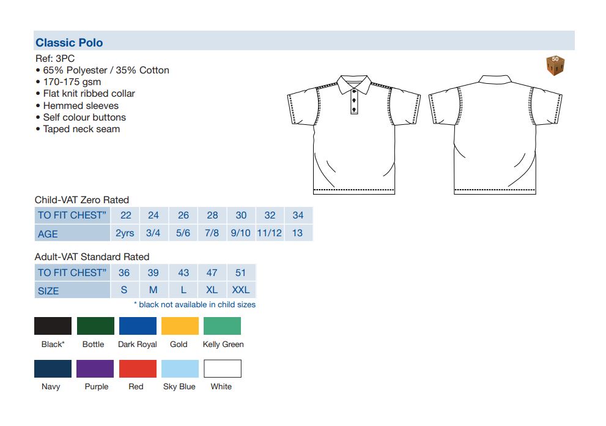Click the front view polo shirt drawing

[x=353, y=135]
